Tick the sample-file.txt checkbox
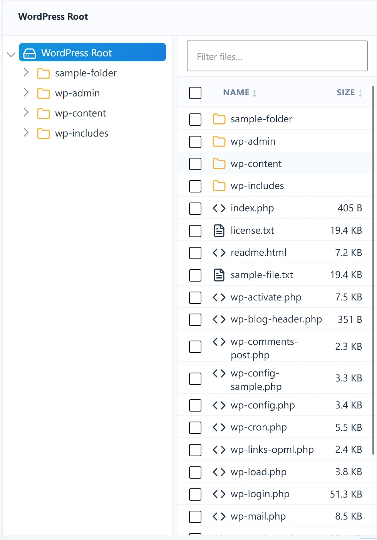Image resolution: width=377 pixels, height=540 pixels. pos(195,275)
